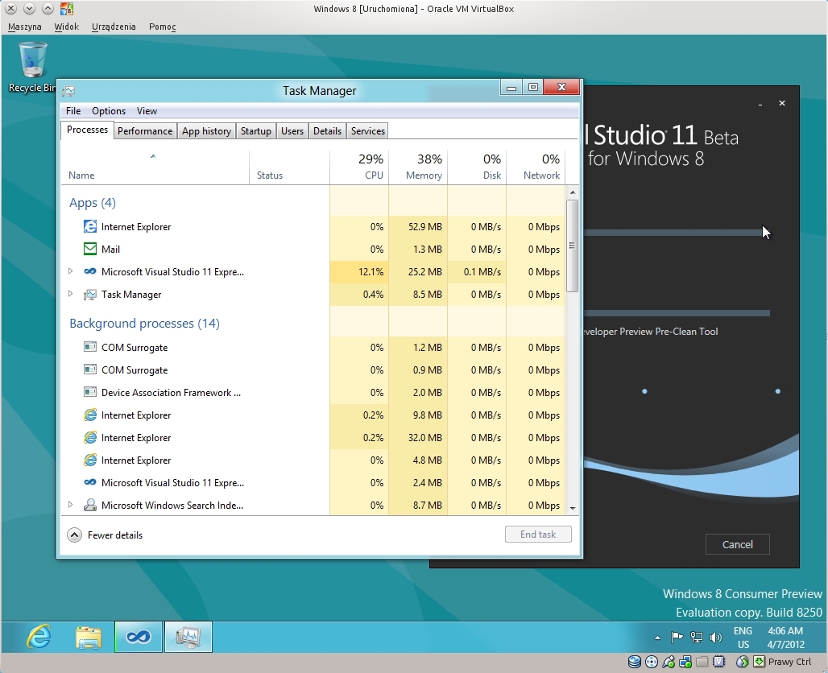Click the process list scrollbar thumb
The height and width of the screenshot is (673, 828).
[573, 246]
